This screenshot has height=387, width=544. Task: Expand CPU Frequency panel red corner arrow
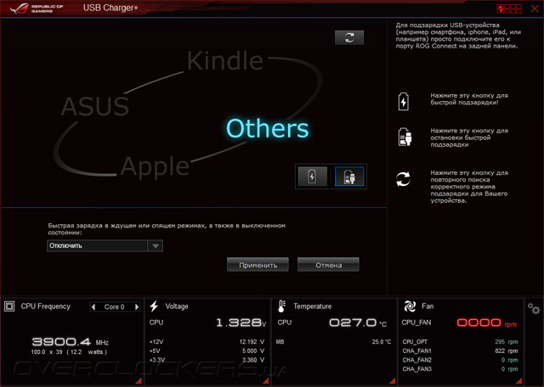tap(139, 381)
